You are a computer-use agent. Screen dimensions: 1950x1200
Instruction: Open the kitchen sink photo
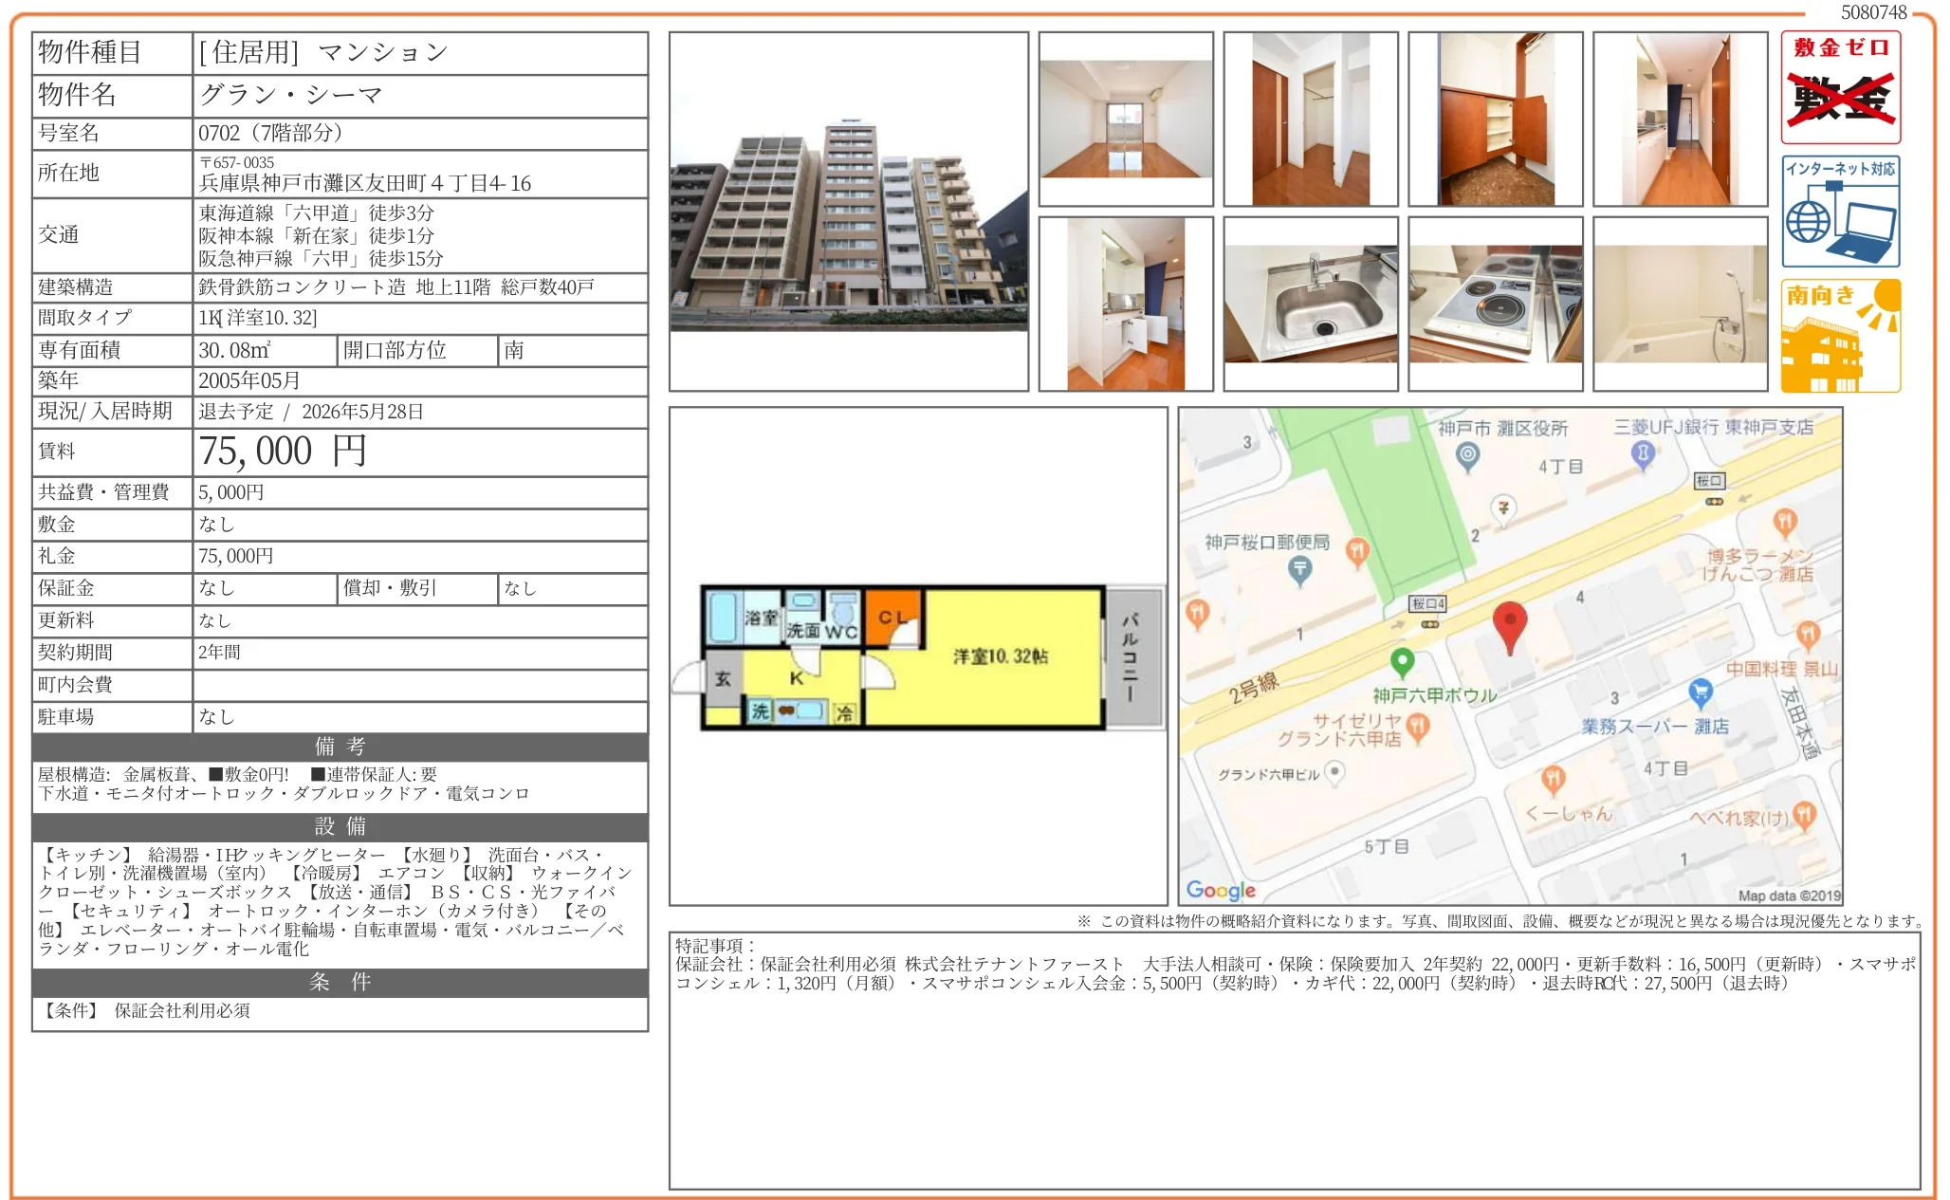(1310, 304)
